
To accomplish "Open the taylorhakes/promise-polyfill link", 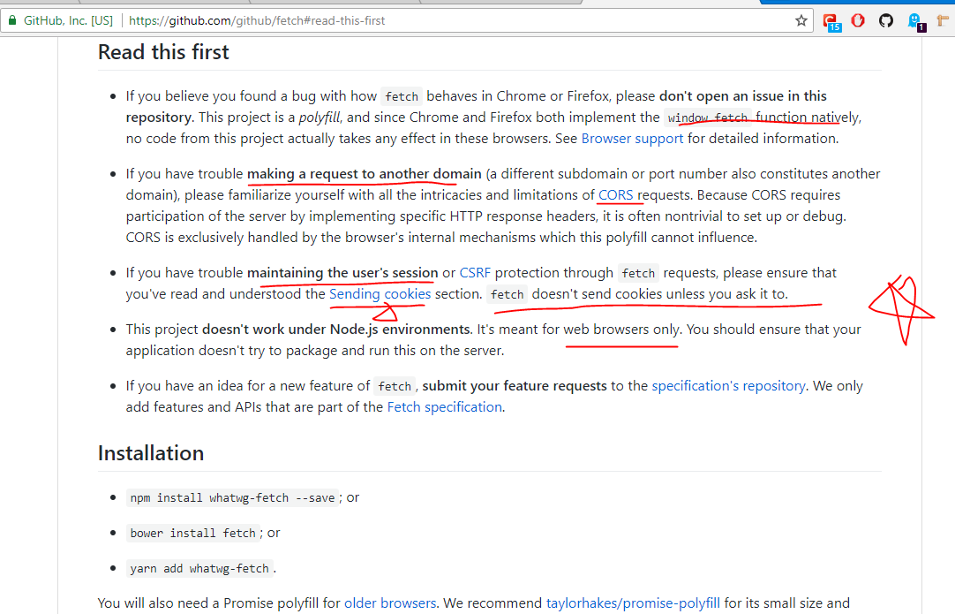I will click(x=634, y=603).
